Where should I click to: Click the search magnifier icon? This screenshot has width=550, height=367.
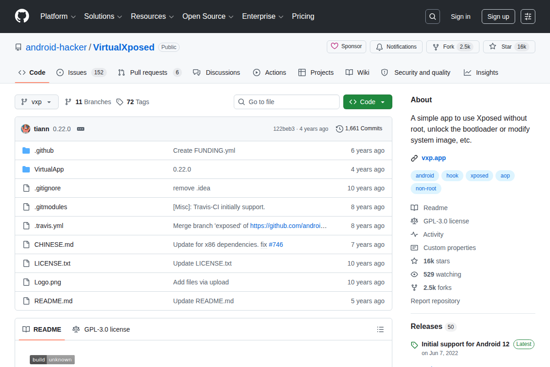pos(432,17)
